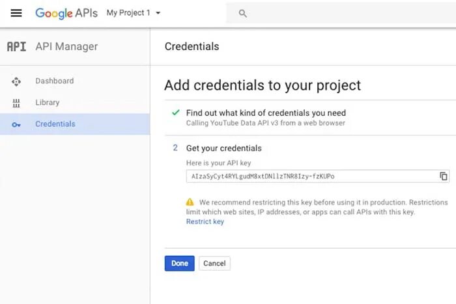Click the yellow warning triangle icon
The width and height of the screenshot is (456, 304).
click(190, 202)
